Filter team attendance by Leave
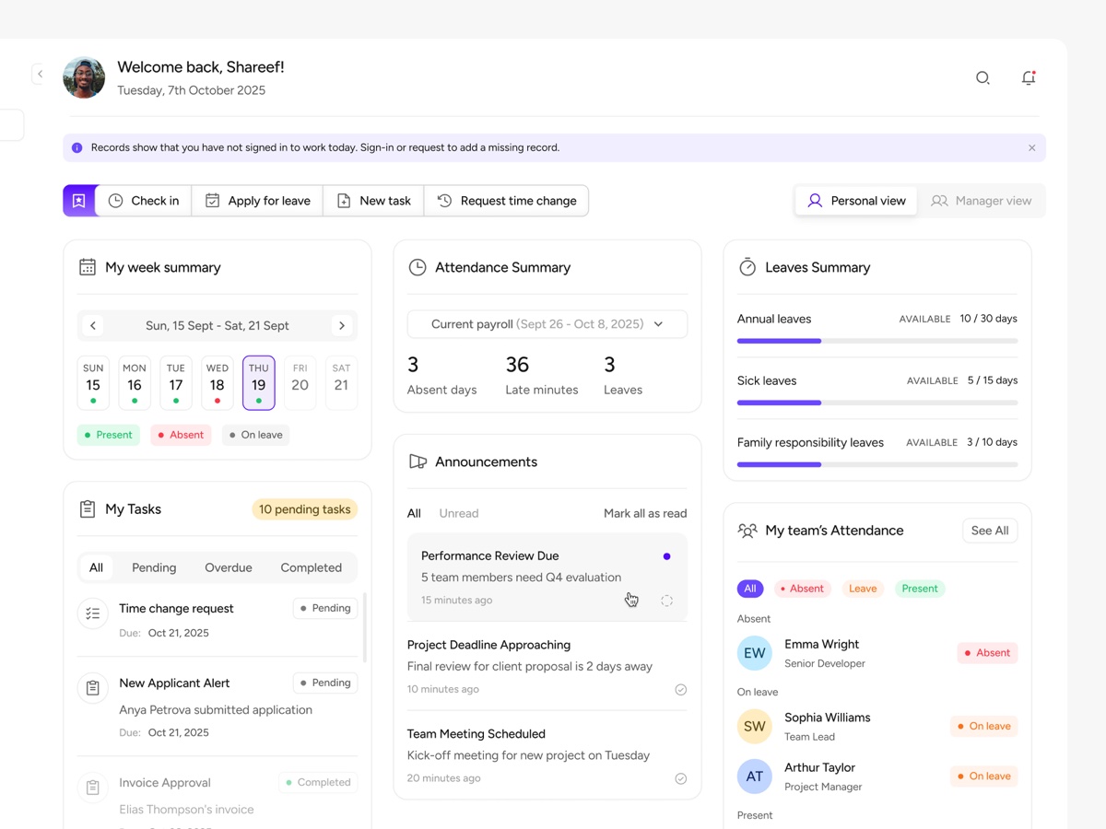Image resolution: width=1106 pixels, height=829 pixels. [x=863, y=589]
